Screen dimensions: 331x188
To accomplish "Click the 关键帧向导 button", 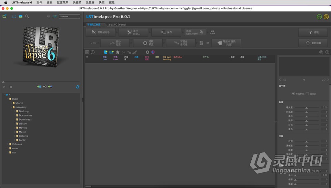I will (x=100, y=32).
